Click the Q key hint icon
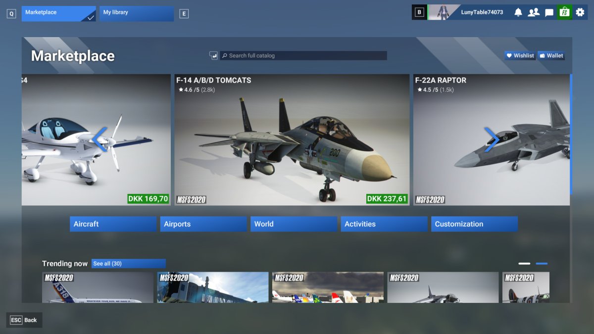 [11, 14]
